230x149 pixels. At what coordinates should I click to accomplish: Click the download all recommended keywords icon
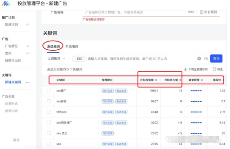186,69
